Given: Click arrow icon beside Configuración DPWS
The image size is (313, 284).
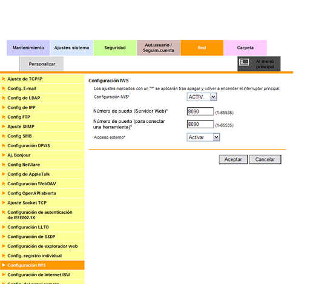Looking at the screenshot, I should (x=4, y=145).
